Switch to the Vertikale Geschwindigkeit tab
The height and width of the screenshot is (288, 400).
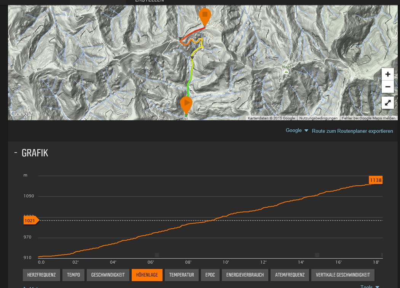[x=343, y=275]
